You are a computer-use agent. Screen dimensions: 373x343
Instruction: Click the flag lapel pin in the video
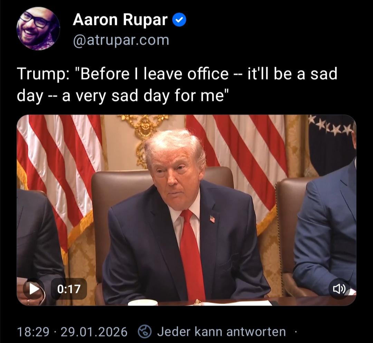coord(212,219)
